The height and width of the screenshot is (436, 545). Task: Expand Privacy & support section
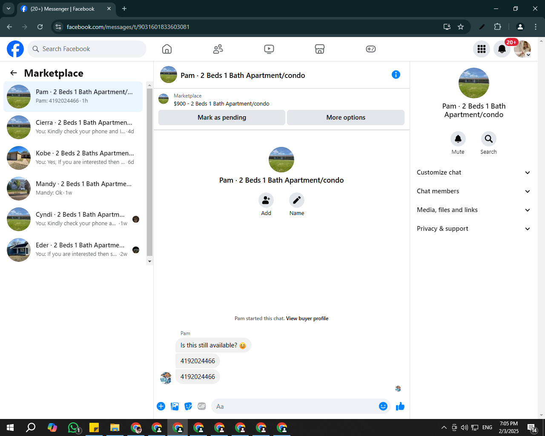pos(473,229)
